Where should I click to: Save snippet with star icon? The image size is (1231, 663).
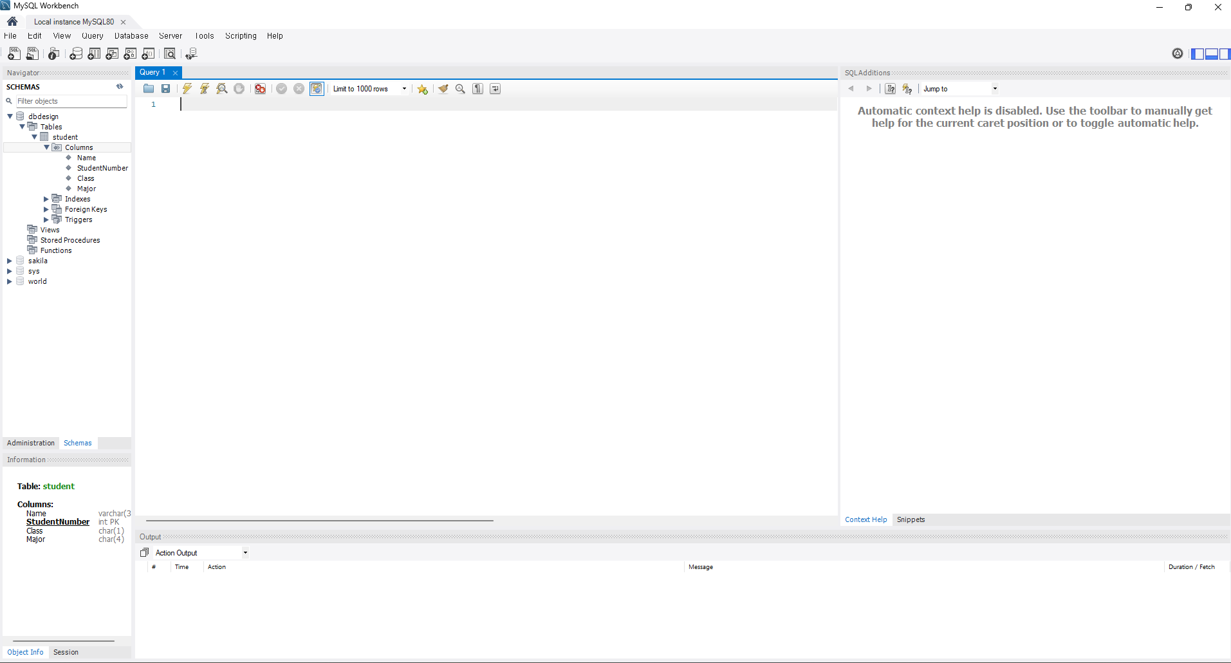(423, 89)
